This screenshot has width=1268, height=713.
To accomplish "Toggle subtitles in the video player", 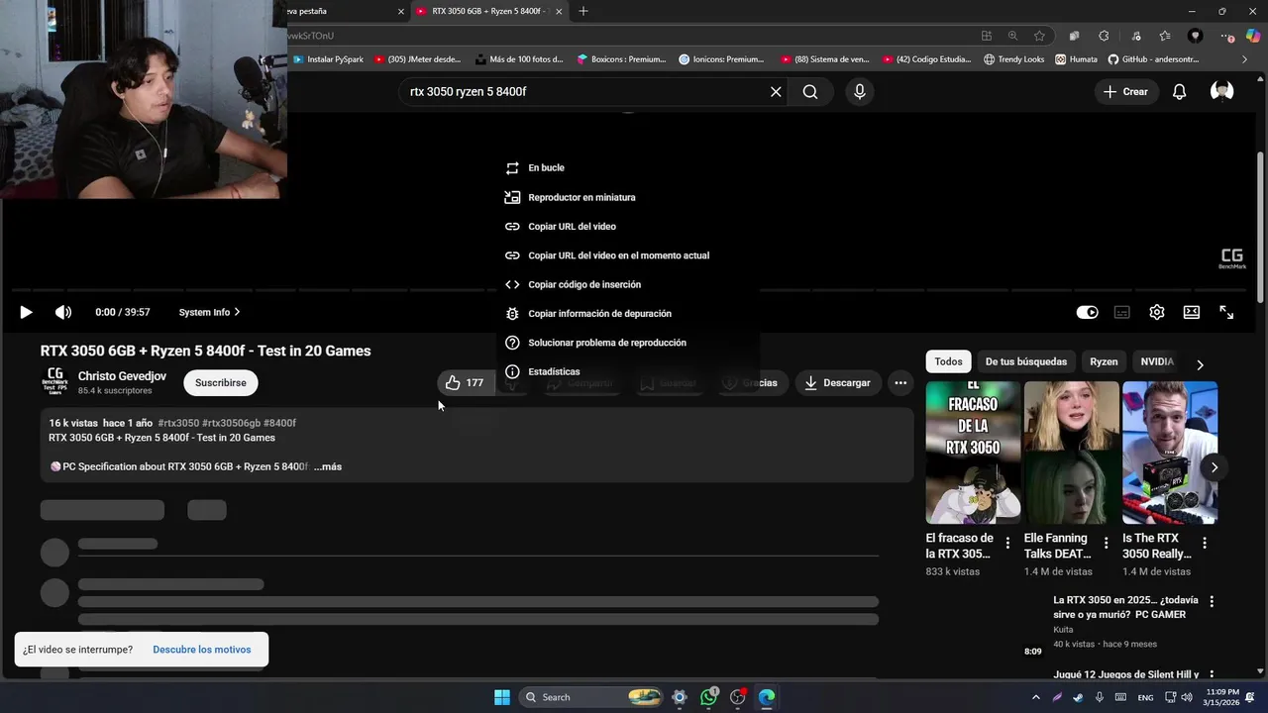I will click(x=1122, y=312).
